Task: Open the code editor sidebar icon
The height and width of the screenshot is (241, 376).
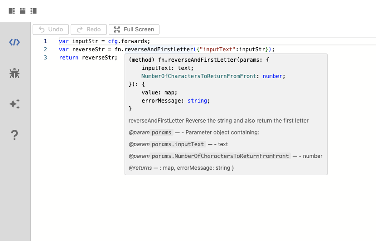Action: pos(14,42)
